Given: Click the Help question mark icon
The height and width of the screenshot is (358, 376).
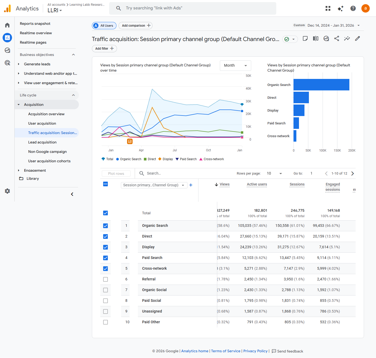Looking at the screenshot, I should (353, 8).
